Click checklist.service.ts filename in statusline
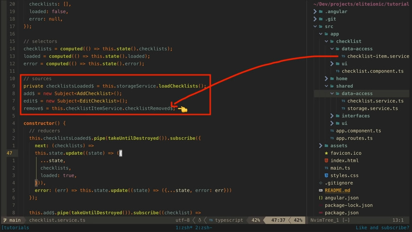This screenshot has height=232, width=412. click(57, 220)
